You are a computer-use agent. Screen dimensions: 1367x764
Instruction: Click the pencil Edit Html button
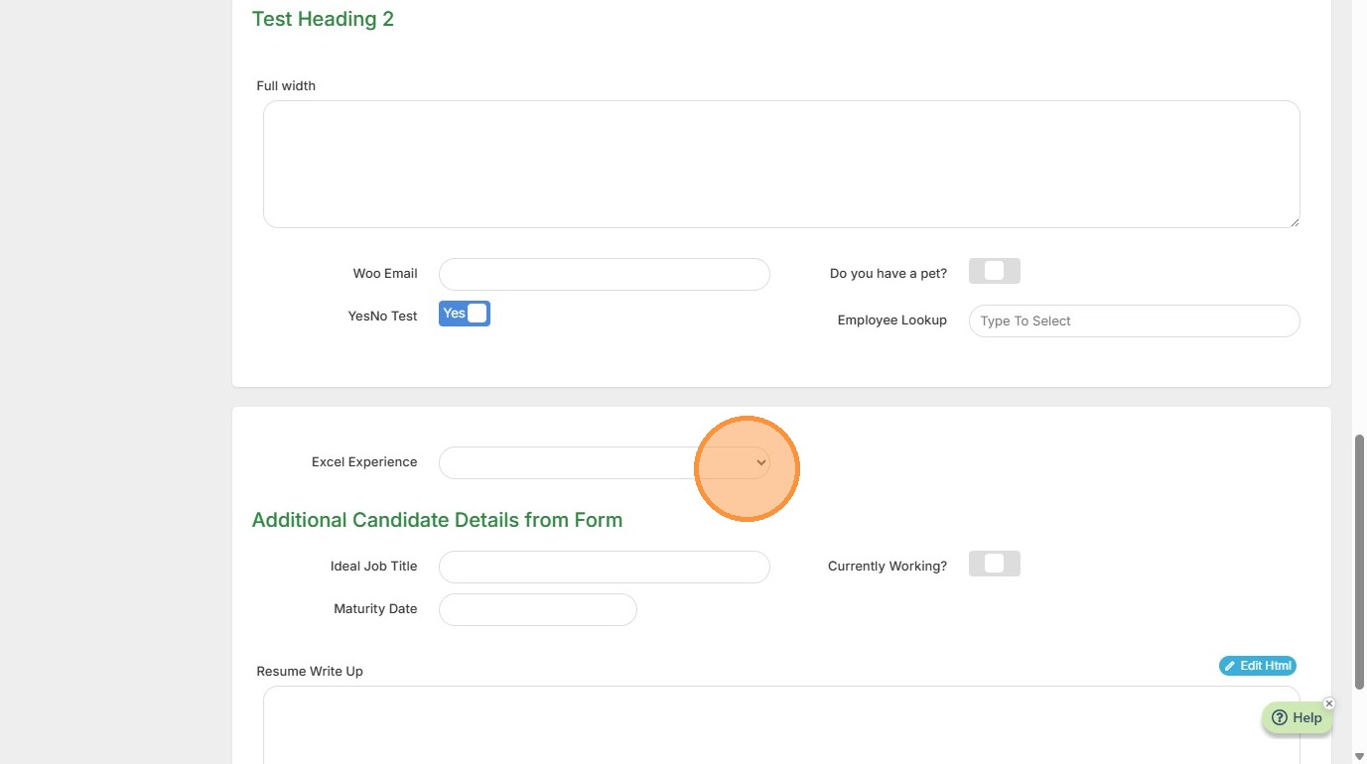point(1258,666)
